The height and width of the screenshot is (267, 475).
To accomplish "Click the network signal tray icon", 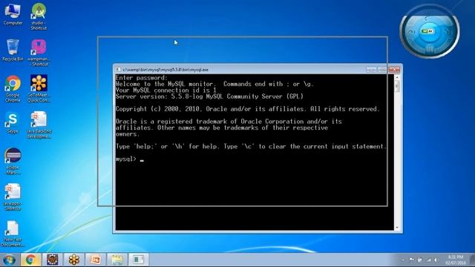I will (x=428, y=260).
